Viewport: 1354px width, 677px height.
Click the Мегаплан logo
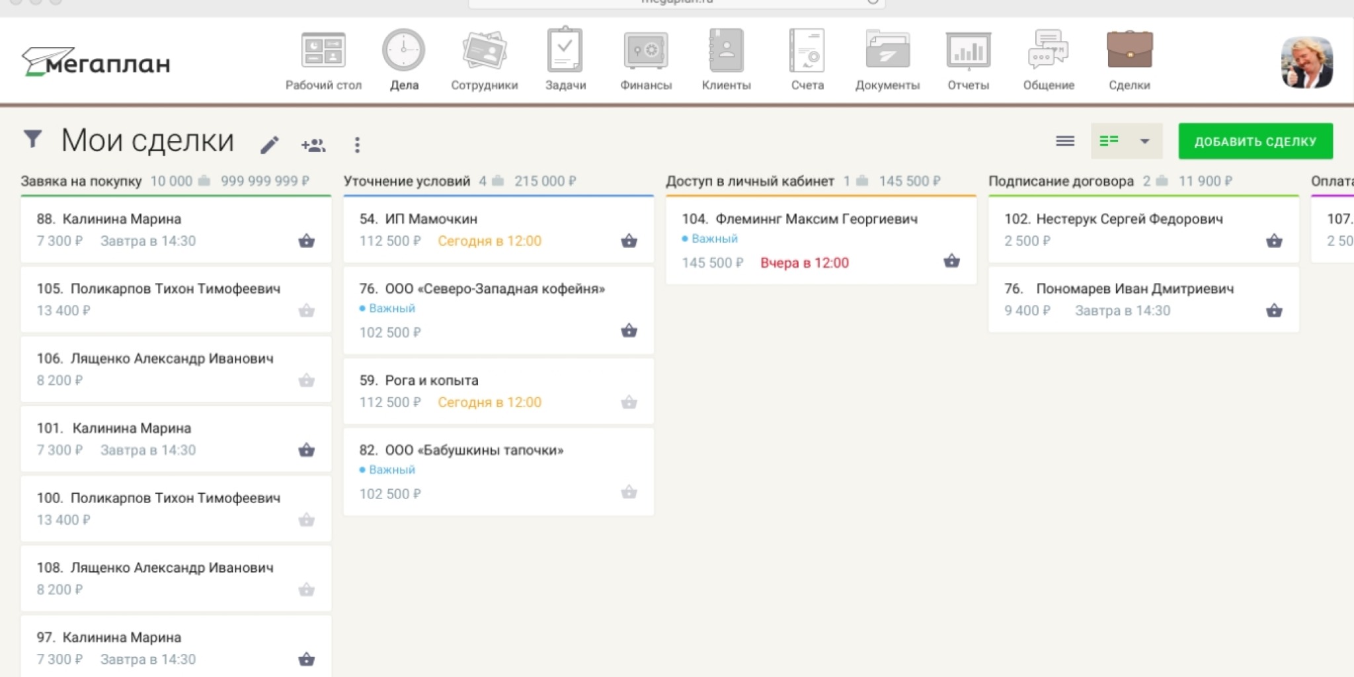[97, 62]
